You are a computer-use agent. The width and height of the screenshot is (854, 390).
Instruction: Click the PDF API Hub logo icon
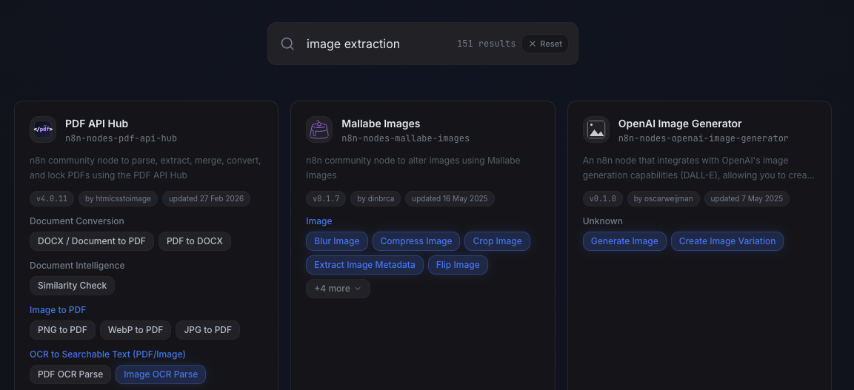[43, 130]
